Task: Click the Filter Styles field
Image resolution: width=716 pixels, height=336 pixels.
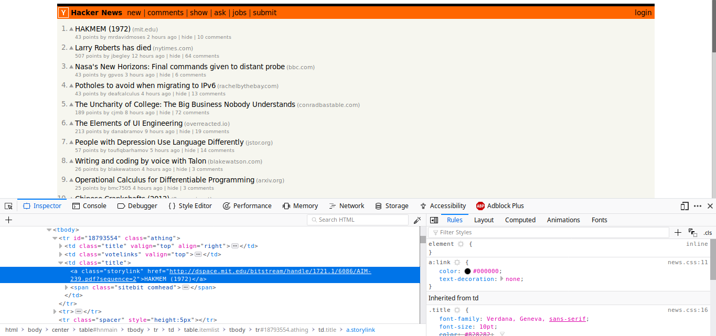Action: [x=549, y=232]
